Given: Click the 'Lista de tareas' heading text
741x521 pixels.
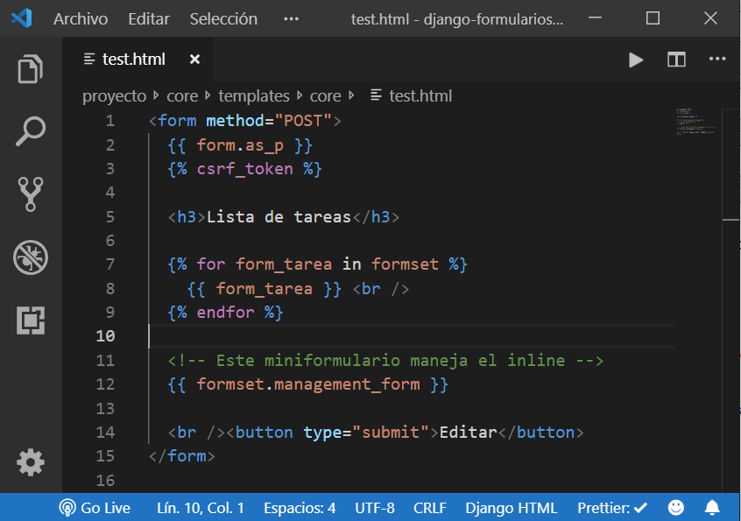Looking at the screenshot, I should tap(279, 217).
